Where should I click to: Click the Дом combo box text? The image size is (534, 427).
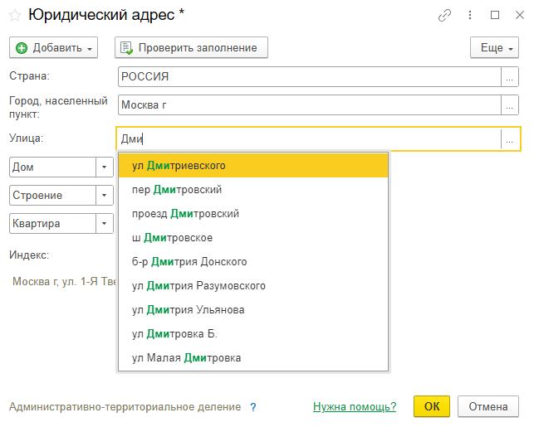[53, 167]
